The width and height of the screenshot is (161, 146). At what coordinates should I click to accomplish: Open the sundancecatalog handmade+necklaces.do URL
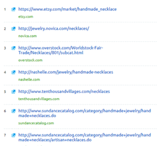85,113
